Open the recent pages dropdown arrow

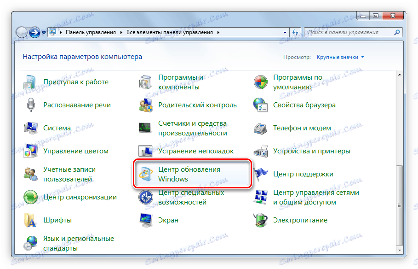click(44, 33)
